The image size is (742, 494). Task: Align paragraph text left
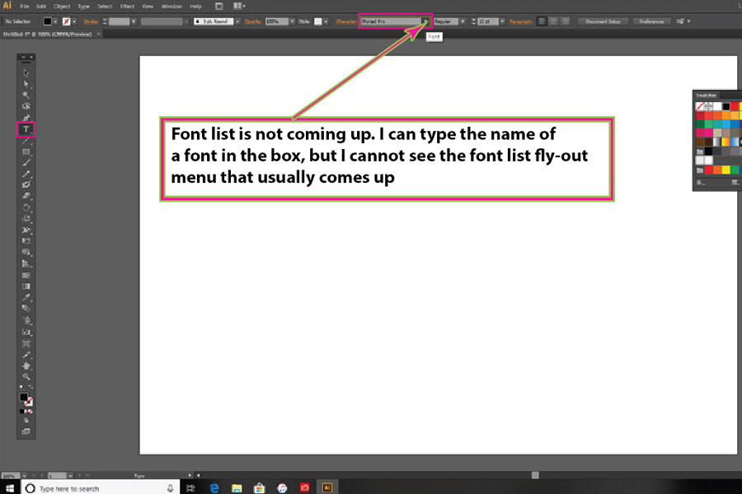tap(542, 21)
